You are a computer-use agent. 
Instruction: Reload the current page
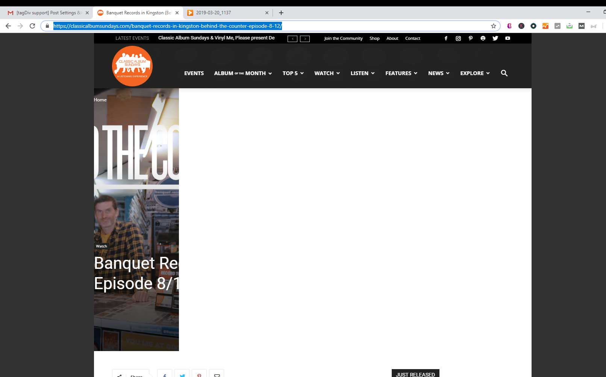point(32,26)
